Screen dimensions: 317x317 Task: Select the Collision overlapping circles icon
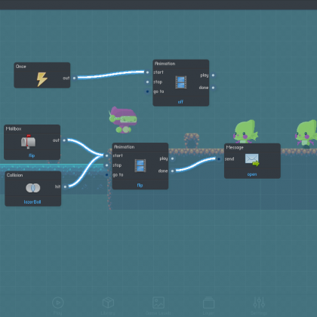(32, 188)
